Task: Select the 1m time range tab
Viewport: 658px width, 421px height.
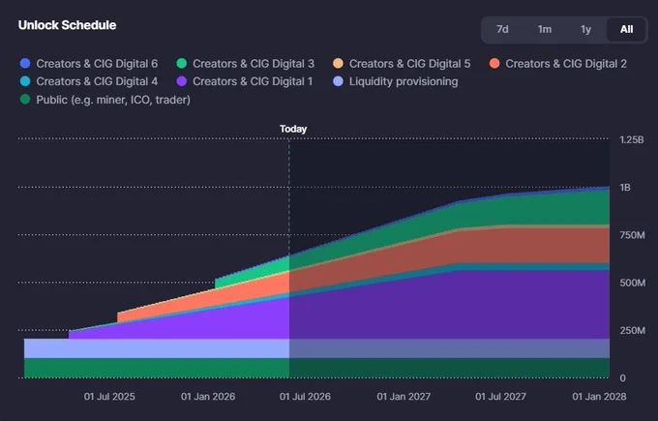Action: (544, 29)
